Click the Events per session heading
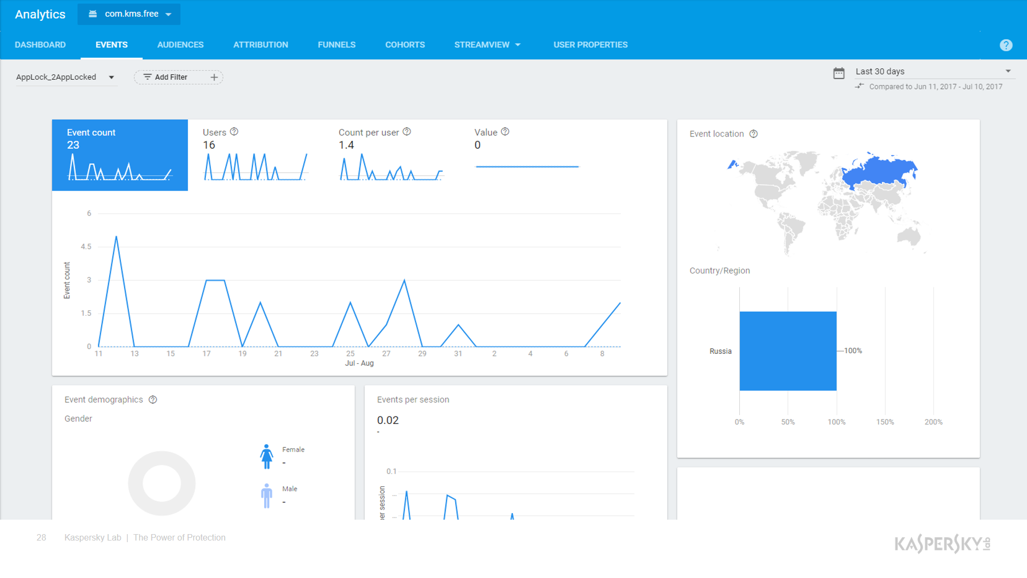The height and width of the screenshot is (578, 1027). point(413,400)
